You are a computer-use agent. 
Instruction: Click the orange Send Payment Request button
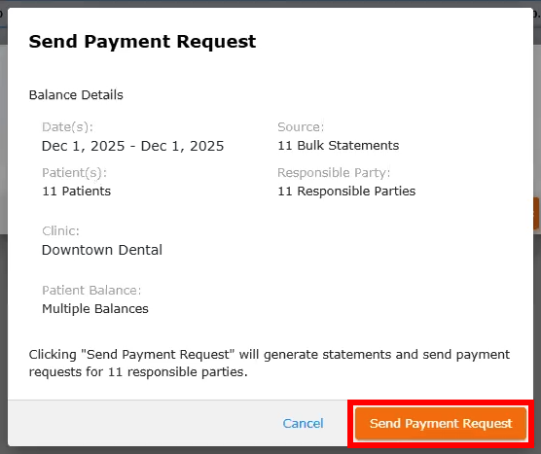(x=441, y=423)
